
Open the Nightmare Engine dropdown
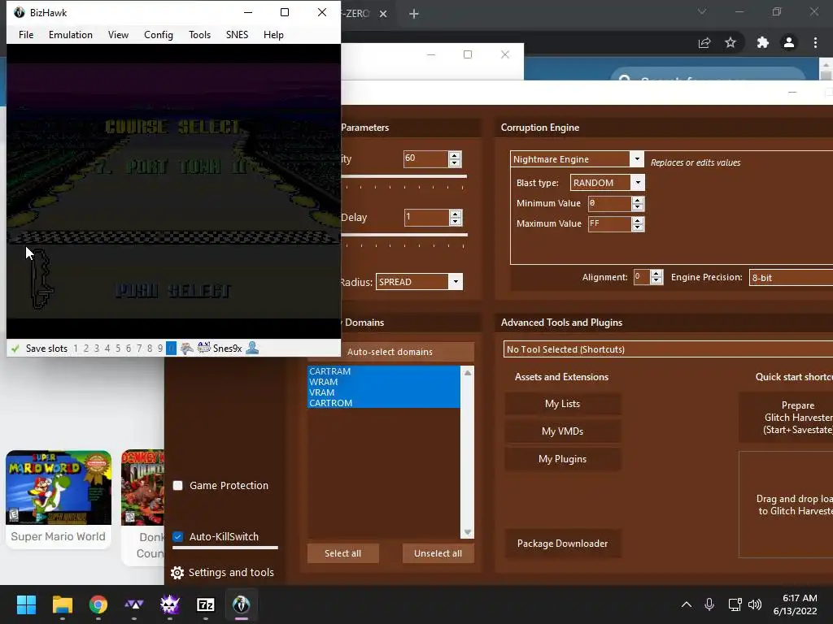(636, 158)
